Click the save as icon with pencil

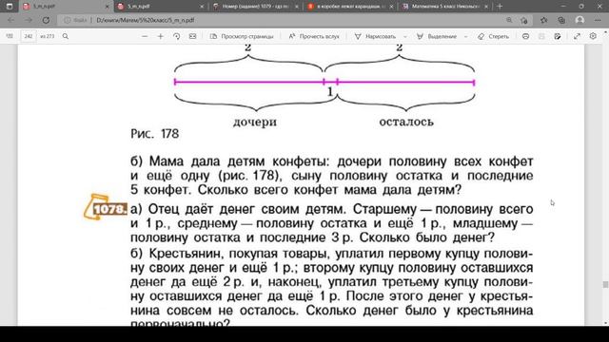point(558,36)
